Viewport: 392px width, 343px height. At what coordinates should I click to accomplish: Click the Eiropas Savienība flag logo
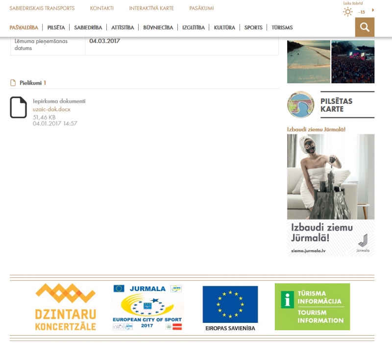point(230,308)
